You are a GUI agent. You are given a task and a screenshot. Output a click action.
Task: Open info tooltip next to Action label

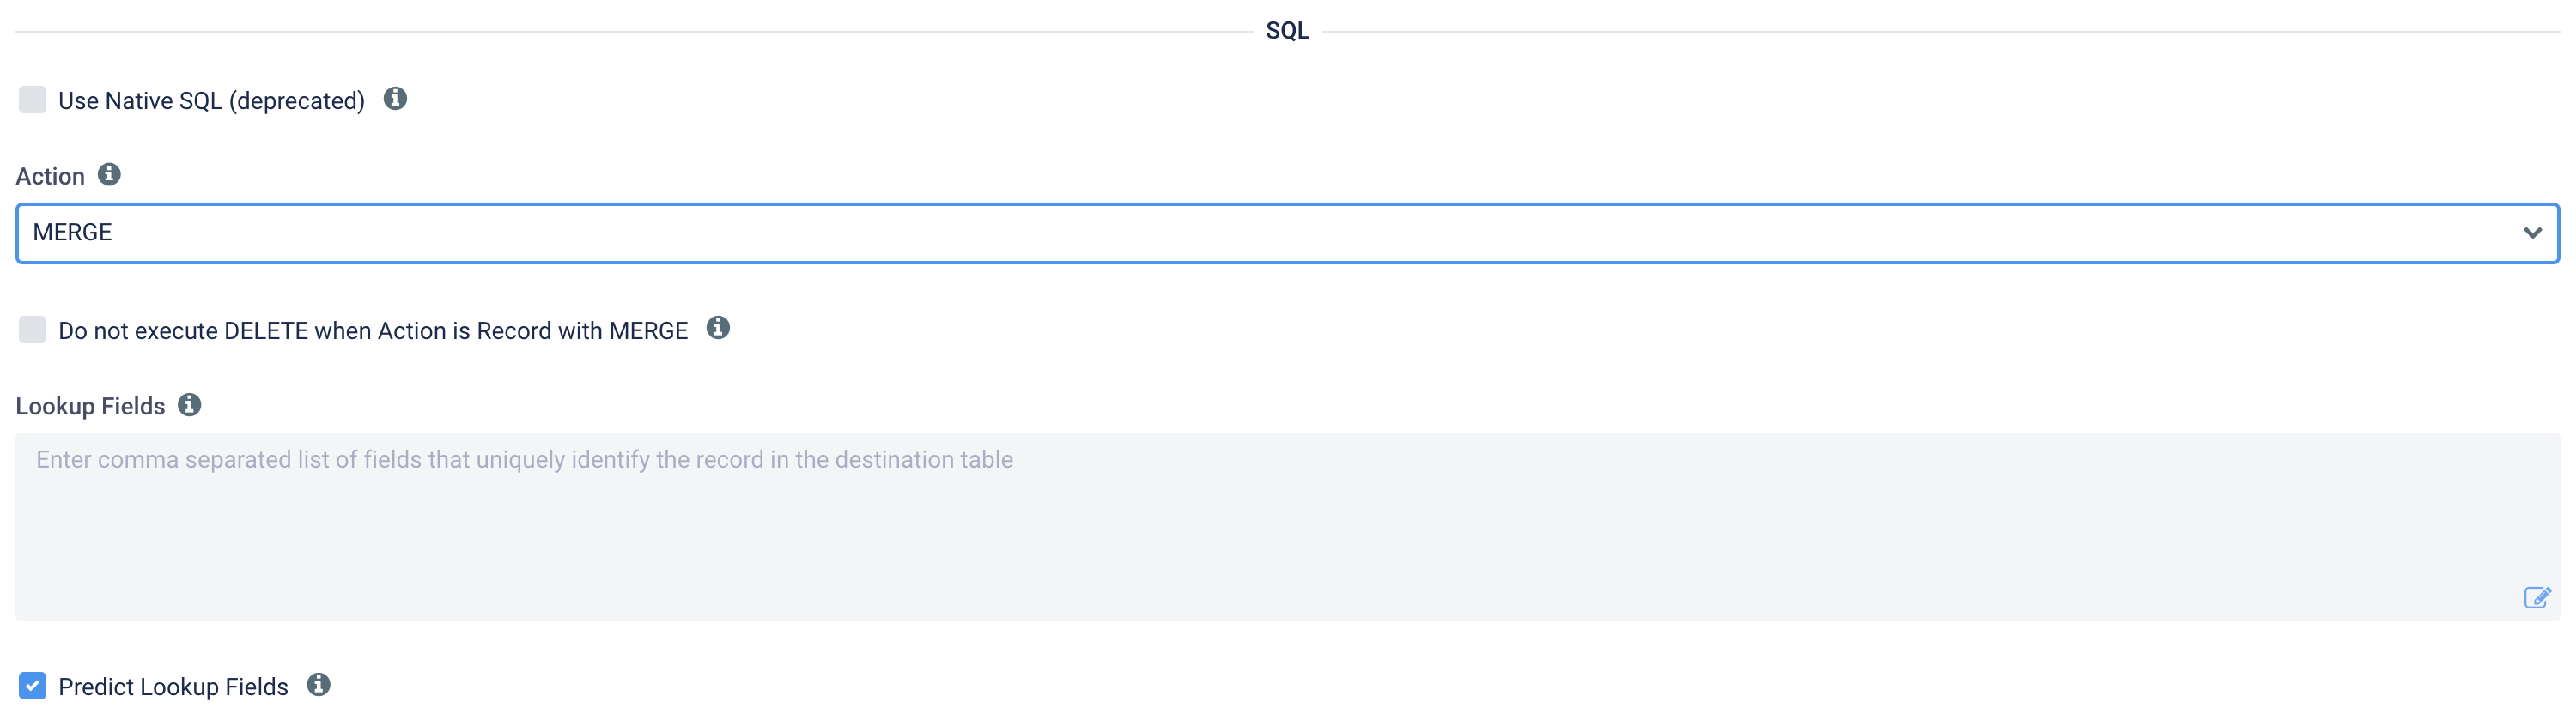[x=109, y=174]
